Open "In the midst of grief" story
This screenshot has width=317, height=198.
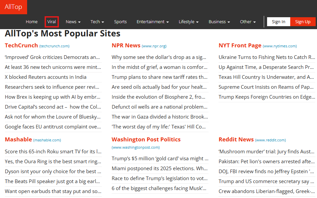[x=160, y=67]
